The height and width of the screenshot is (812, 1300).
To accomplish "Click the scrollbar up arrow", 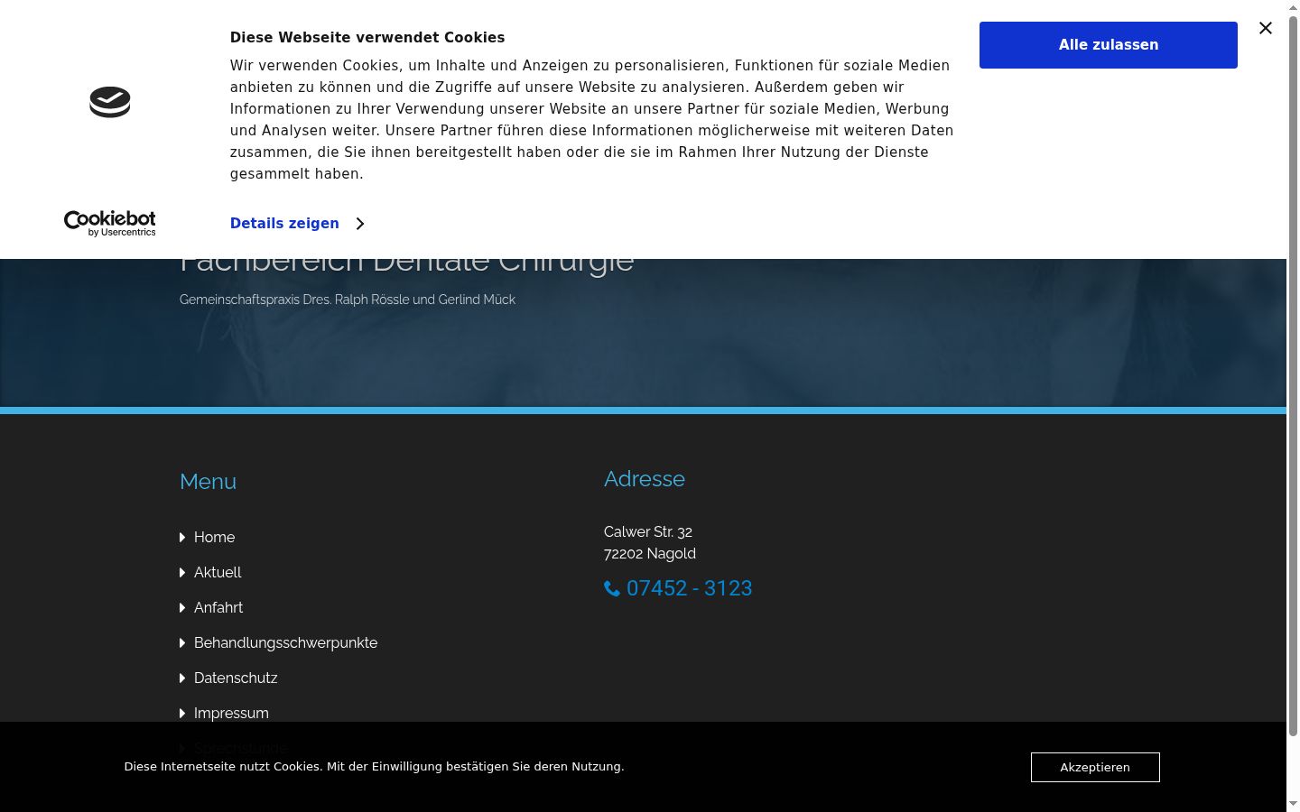I will coord(1293,7).
